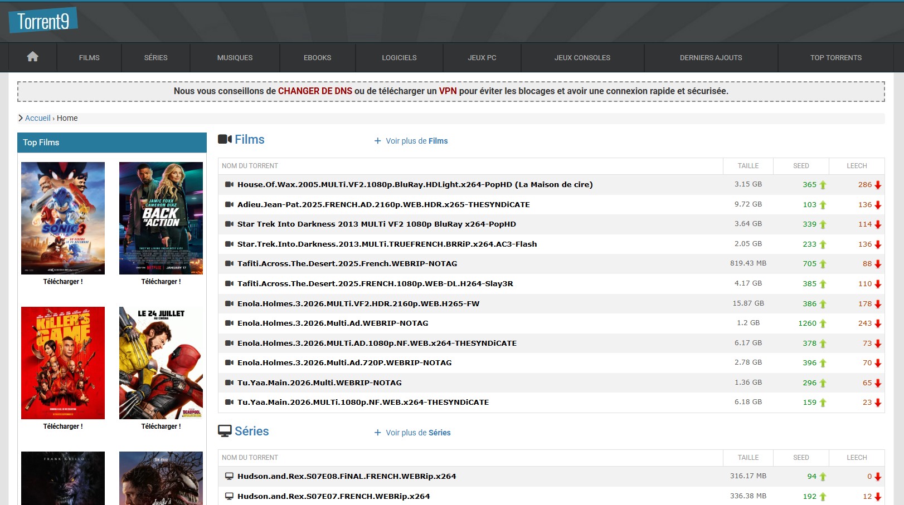
Task: Click the VPN link in the banner
Action: point(448,91)
